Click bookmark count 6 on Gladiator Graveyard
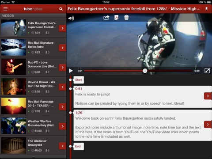The height and width of the screenshot is (159, 212). pyautogui.click(x=47, y=151)
